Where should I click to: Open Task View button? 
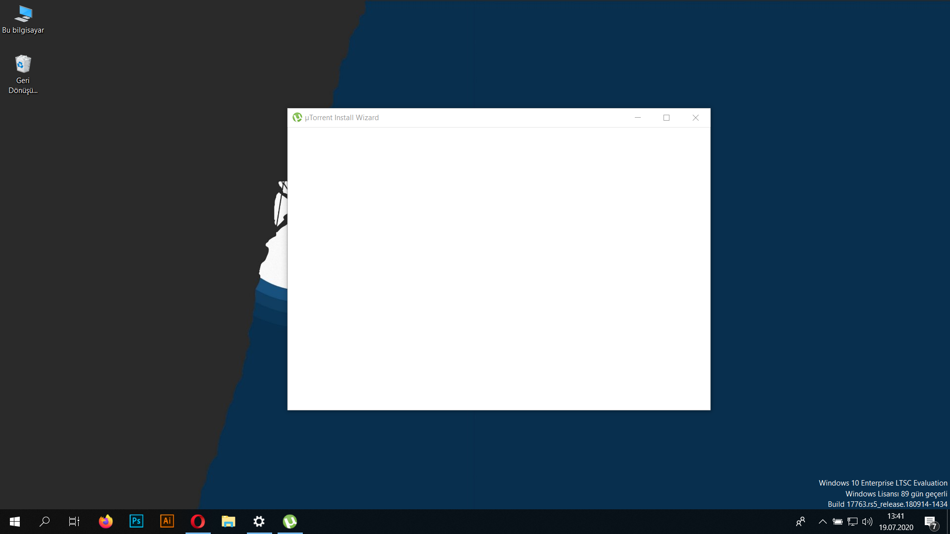click(x=74, y=522)
